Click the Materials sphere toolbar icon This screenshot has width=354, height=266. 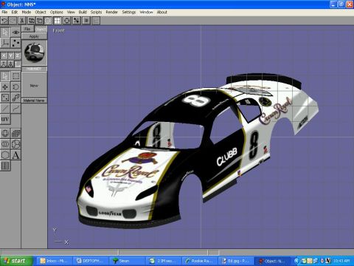(48, 21)
